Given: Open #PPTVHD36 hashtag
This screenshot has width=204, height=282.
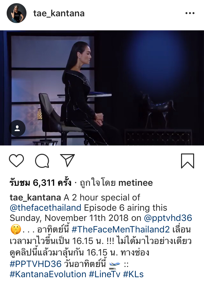Looking at the screenshot, I should point(36,264).
